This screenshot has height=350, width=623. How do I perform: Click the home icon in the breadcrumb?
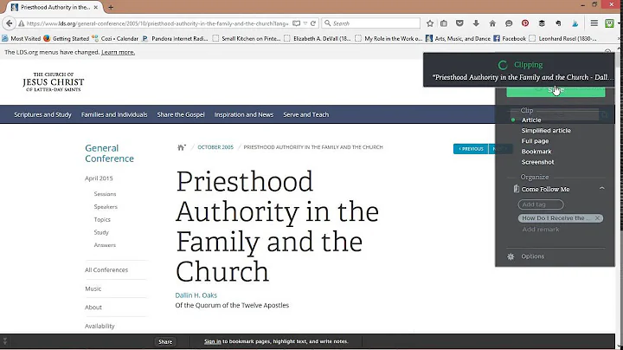[182, 148]
